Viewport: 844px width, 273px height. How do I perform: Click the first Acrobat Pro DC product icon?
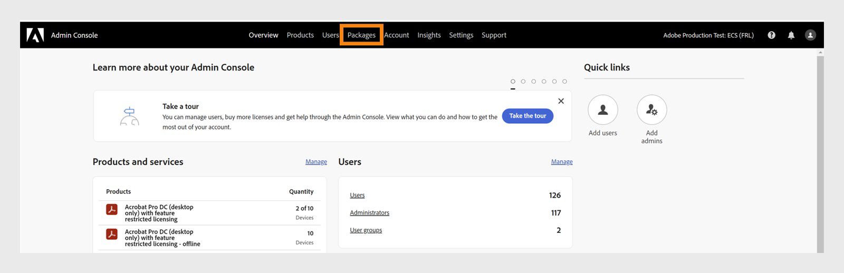pyautogui.click(x=112, y=209)
